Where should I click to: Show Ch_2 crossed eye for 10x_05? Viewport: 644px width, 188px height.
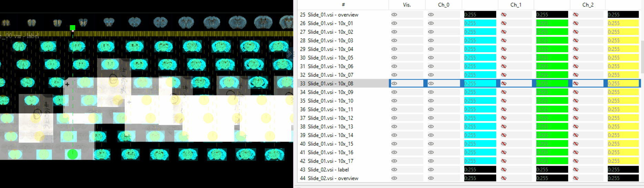point(576,58)
